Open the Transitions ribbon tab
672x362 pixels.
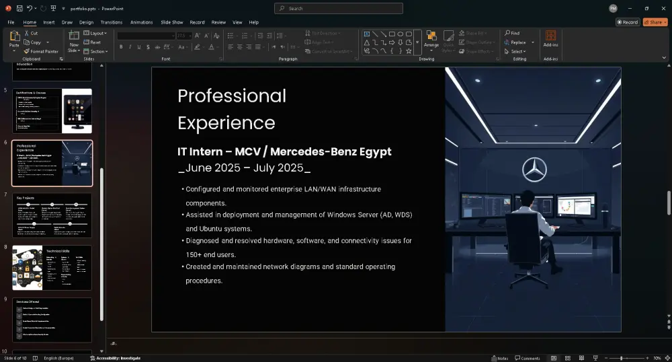pos(112,22)
